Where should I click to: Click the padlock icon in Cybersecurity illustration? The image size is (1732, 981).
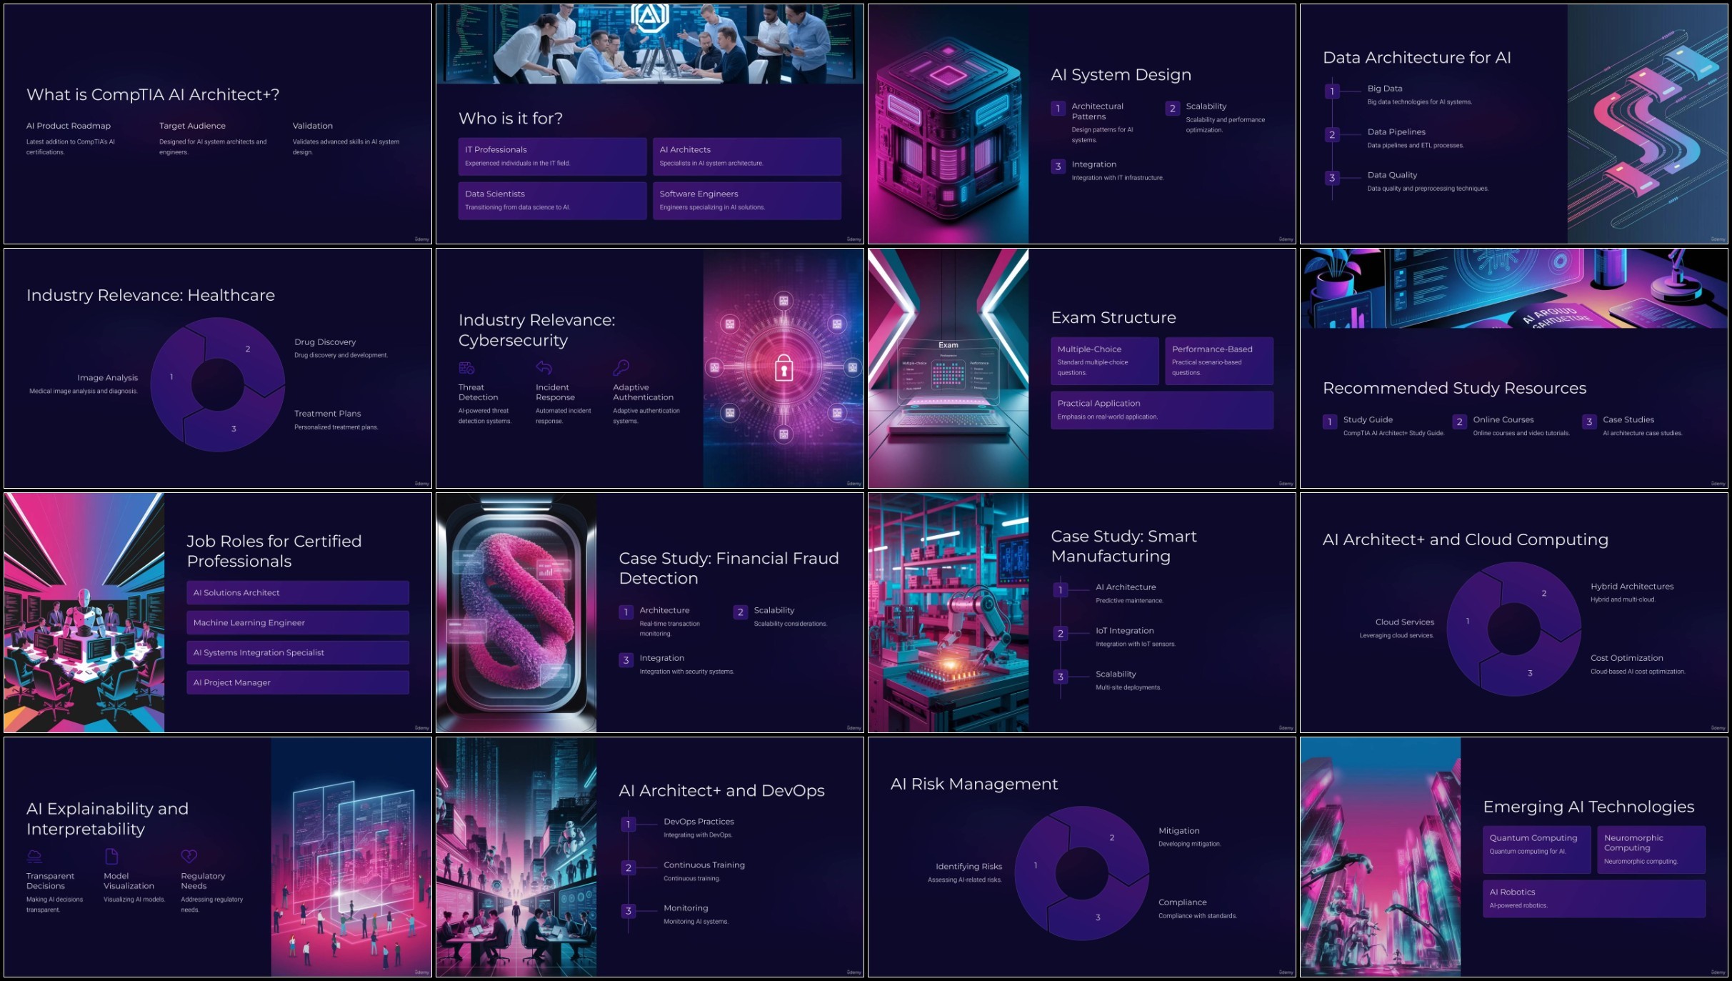(784, 367)
